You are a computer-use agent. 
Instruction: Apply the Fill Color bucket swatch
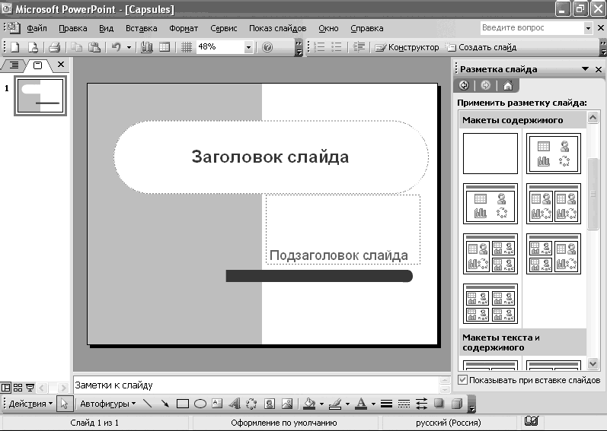pos(309,404)
